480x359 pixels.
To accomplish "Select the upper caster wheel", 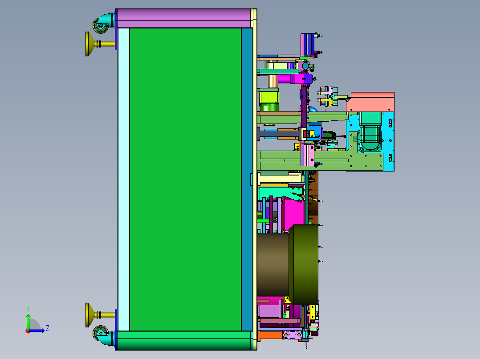I will [x=101, y=26].
